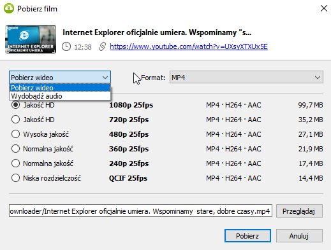Click the green app logo icon
Screen dimensions: 331x250
coord(9,8)
